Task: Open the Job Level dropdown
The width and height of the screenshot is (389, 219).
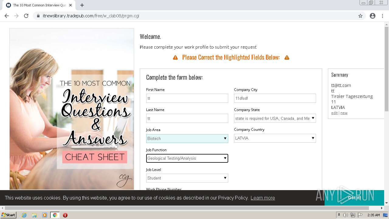Action: [187, 178]
